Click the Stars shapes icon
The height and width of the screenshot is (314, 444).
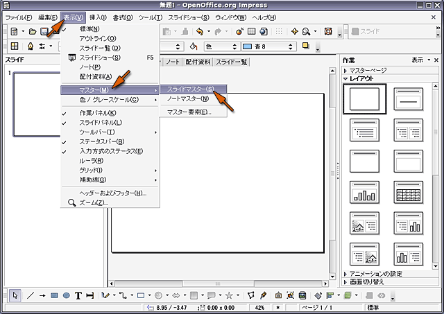tap(229, 295)
